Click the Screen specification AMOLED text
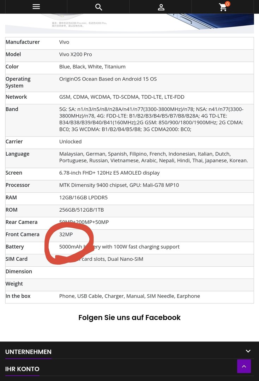This screenshot has width=259, height=381. [x=109, y=173]
